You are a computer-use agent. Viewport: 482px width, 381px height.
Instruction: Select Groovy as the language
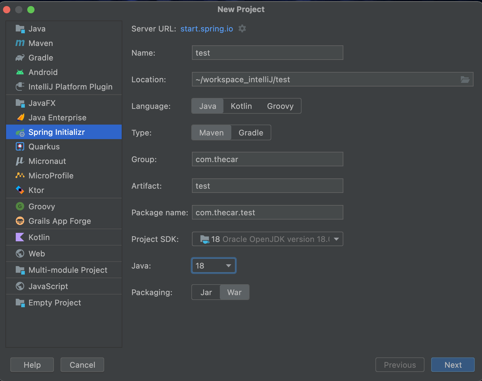pyautogui.click(x=280, y=106)
